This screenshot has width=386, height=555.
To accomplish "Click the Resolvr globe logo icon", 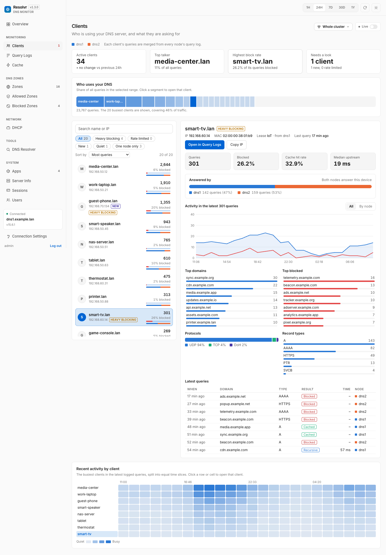I will (x=8, y=9).
